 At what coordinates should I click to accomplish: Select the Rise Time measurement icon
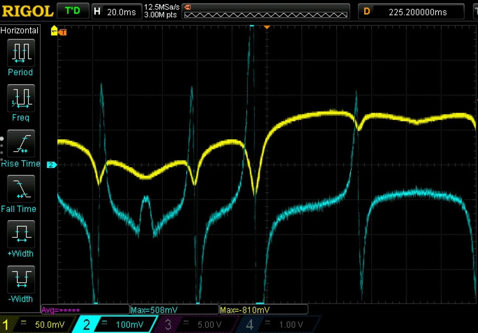[21, 144]
